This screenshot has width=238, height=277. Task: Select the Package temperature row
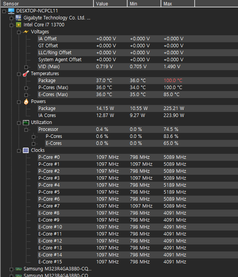(x=138, y=81)
